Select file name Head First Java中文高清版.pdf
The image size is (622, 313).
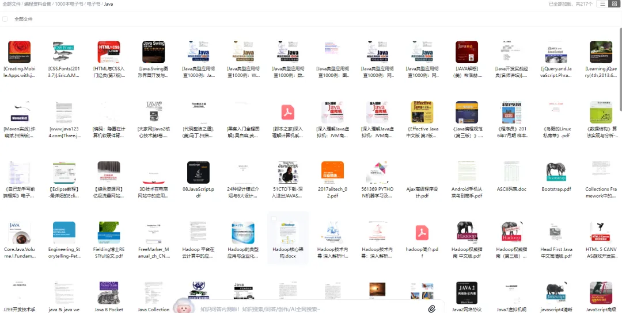556,253
